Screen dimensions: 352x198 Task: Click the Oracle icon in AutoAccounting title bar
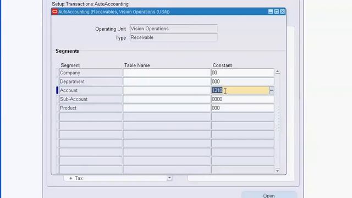click(54, 12)
